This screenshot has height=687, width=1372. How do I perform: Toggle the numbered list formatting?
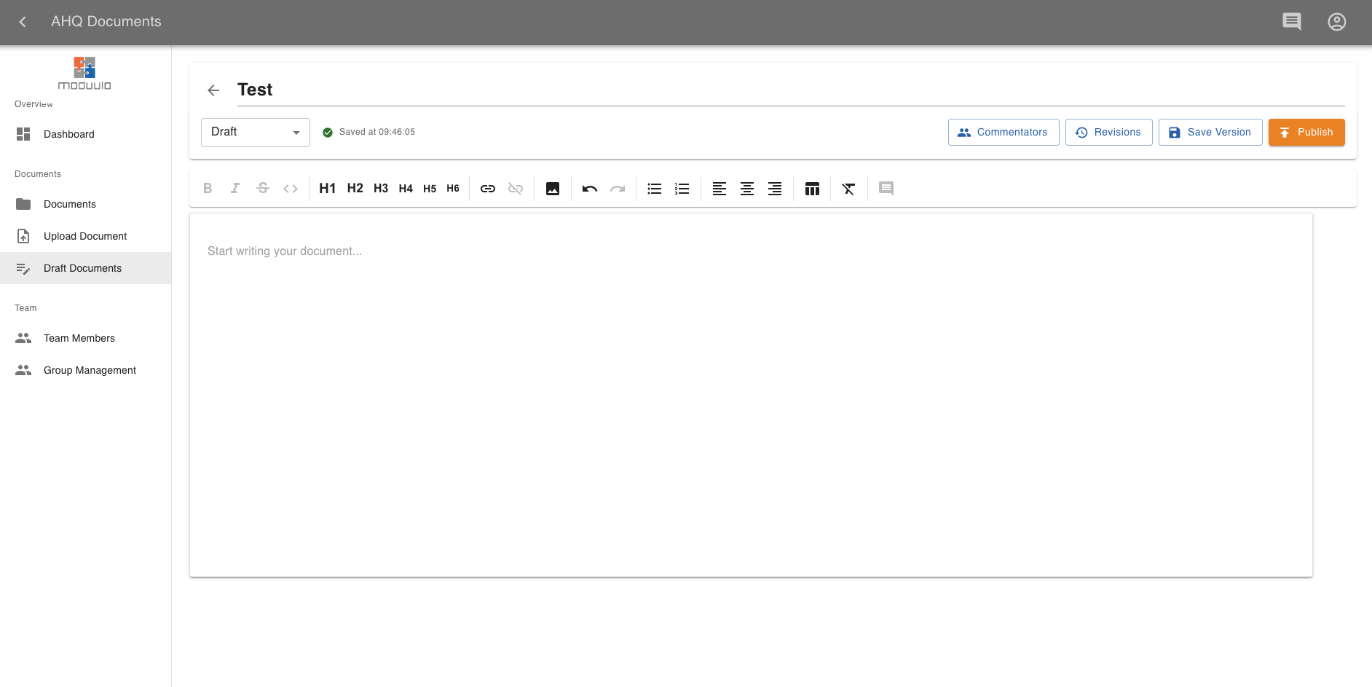[x=682, y=188]
